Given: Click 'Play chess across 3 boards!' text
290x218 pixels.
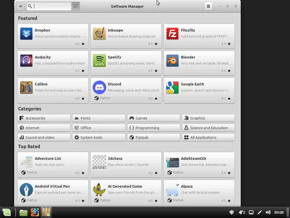Looking at the screenshot, I should (x=128, y=165).
